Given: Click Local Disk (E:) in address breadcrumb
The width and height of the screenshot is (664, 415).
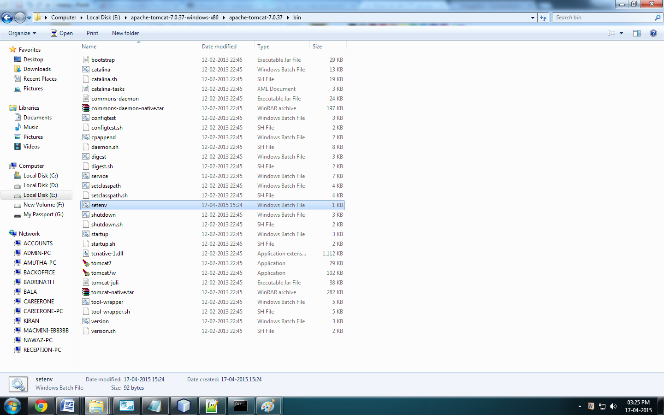Looking at the screenshot, I should tap(103, 18).
